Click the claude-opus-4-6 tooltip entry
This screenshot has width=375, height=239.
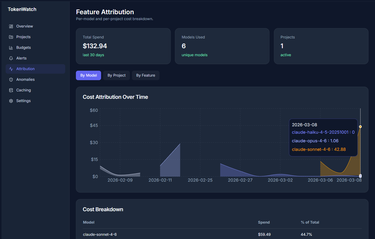pyautogui.click(x=315, y=141)
